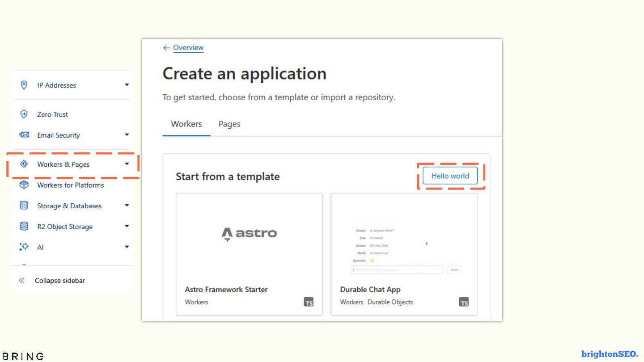Switch to the Workers tab
Screen dimensions: 644x362
pos(186,124)
